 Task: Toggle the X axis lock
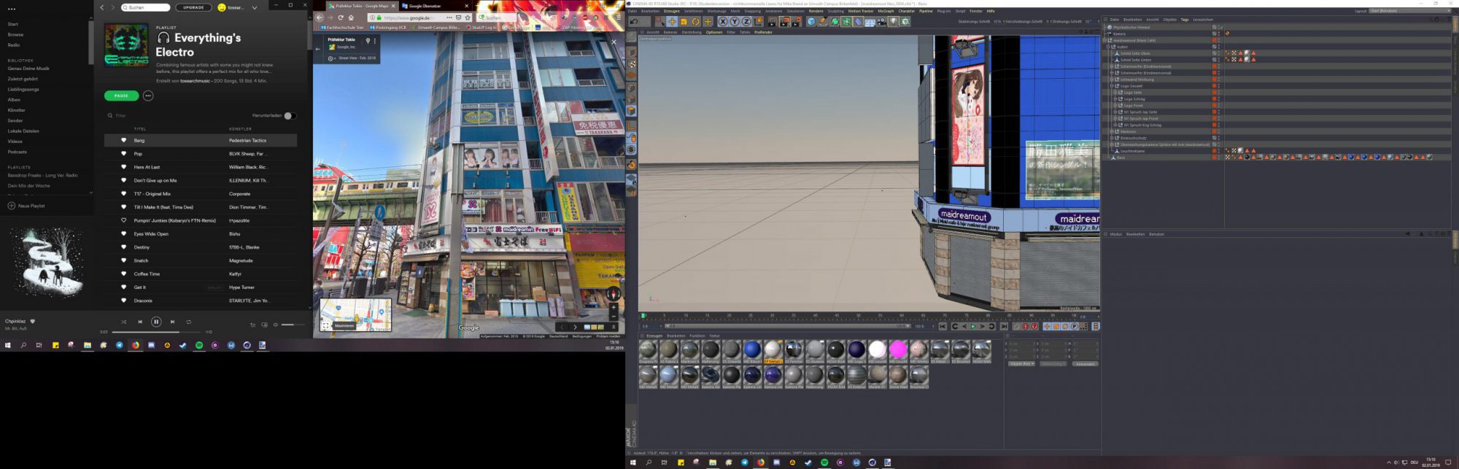click(x=723, y=22)
